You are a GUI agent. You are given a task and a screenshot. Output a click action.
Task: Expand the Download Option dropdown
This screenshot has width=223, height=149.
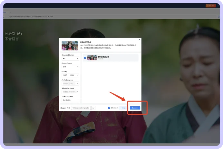tap(70, 58)
